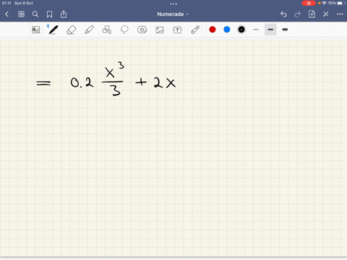
Task: Choose the blue pen color
Action: [x=227, y=30]
